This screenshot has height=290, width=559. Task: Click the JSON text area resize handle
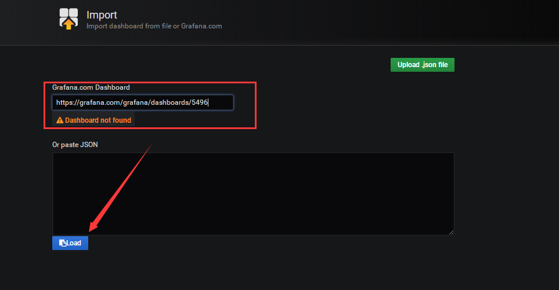coord(452,233)
